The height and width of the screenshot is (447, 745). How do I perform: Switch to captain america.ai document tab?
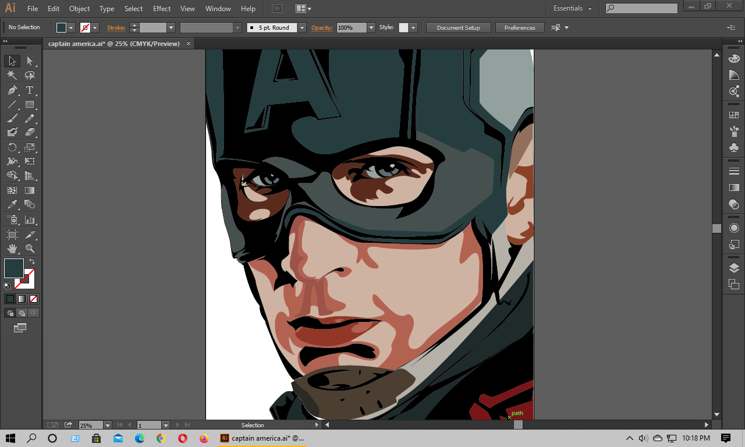coord(114,44)
